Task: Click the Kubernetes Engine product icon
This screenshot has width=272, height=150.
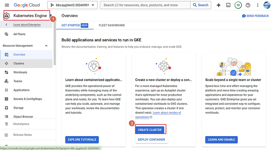Action: coord(7,16)
